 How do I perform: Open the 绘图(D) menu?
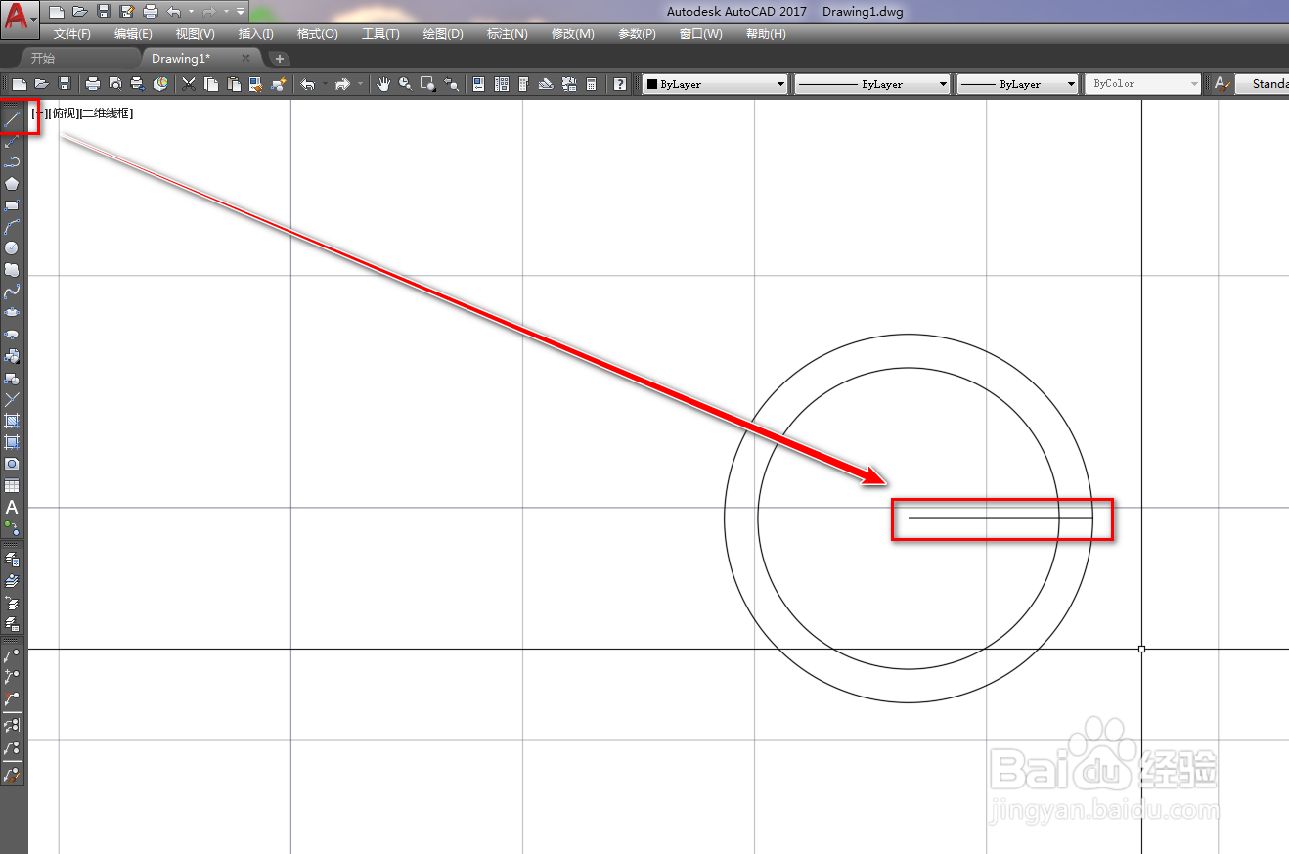point(443,34)
